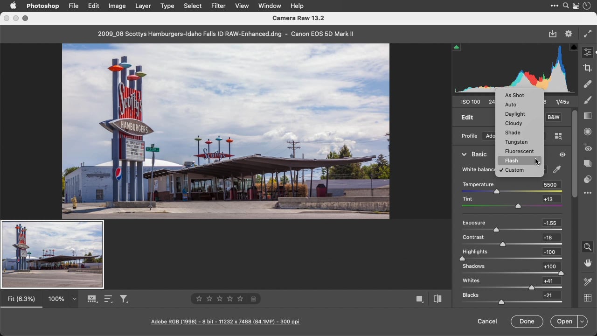
Task: Choose Fluorescent white balance
Action: pyautogui.click(x=519, y=151)
